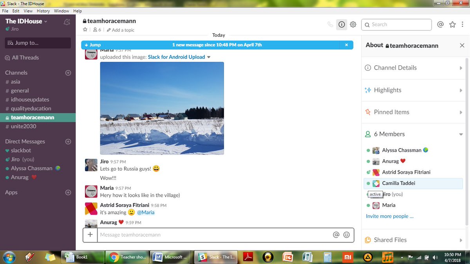View the 6 members count icon

click(x=97, y=30)
